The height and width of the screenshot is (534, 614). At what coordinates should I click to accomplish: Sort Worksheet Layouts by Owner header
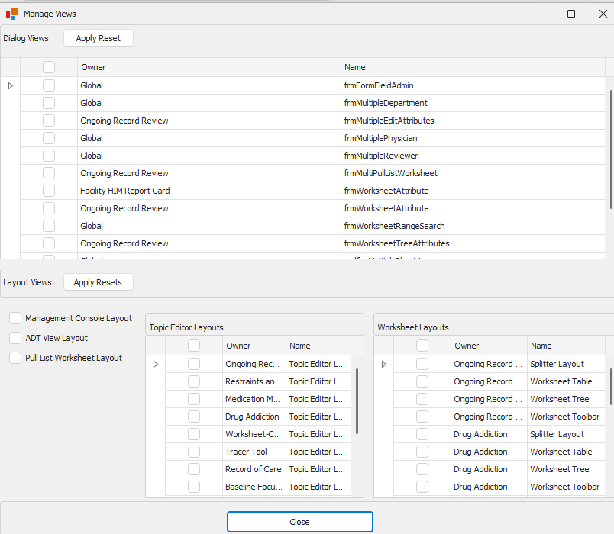[489, 346]
